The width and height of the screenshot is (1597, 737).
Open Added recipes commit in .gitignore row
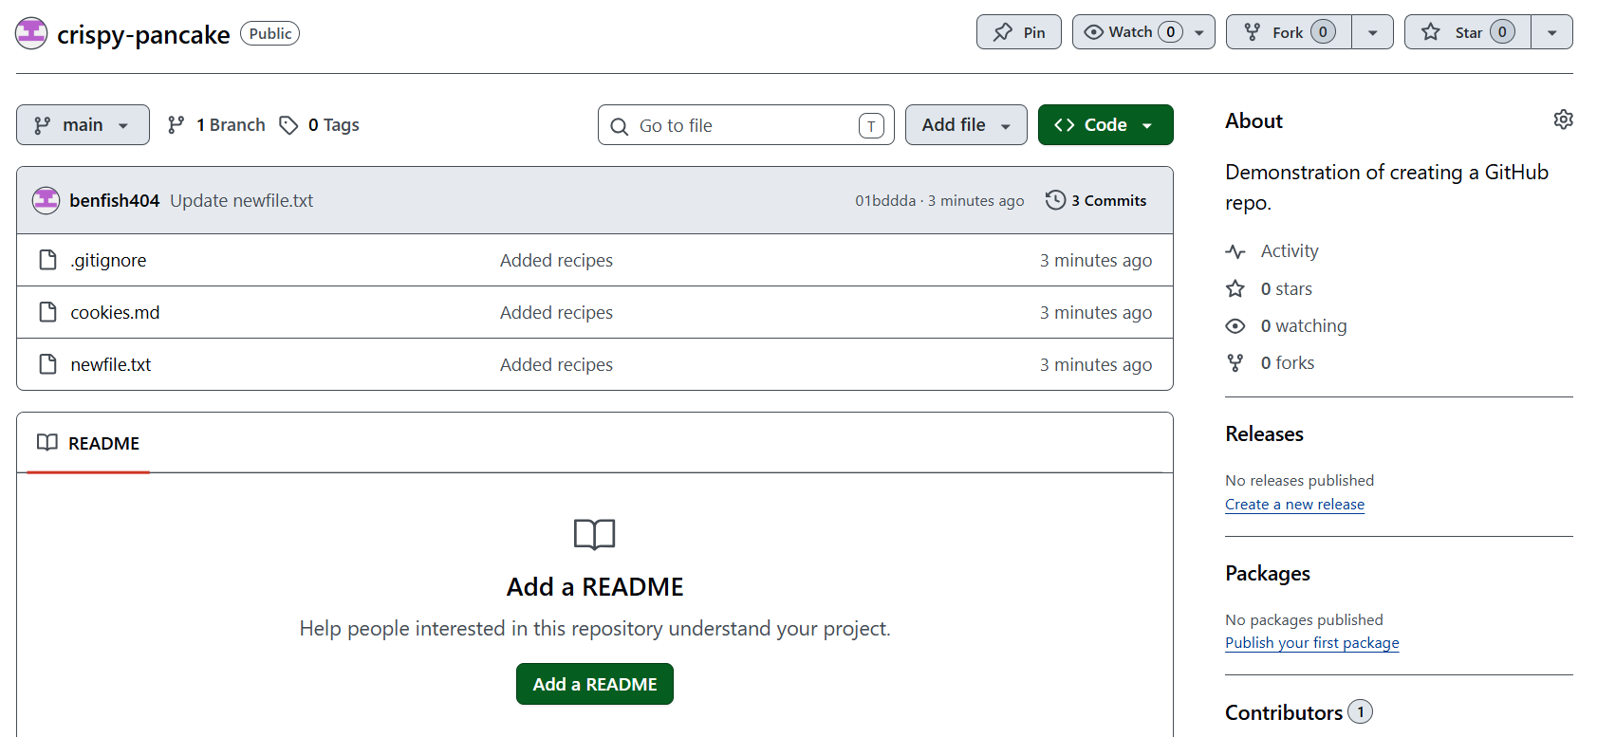pyautogui.click(x=556, y=260)
